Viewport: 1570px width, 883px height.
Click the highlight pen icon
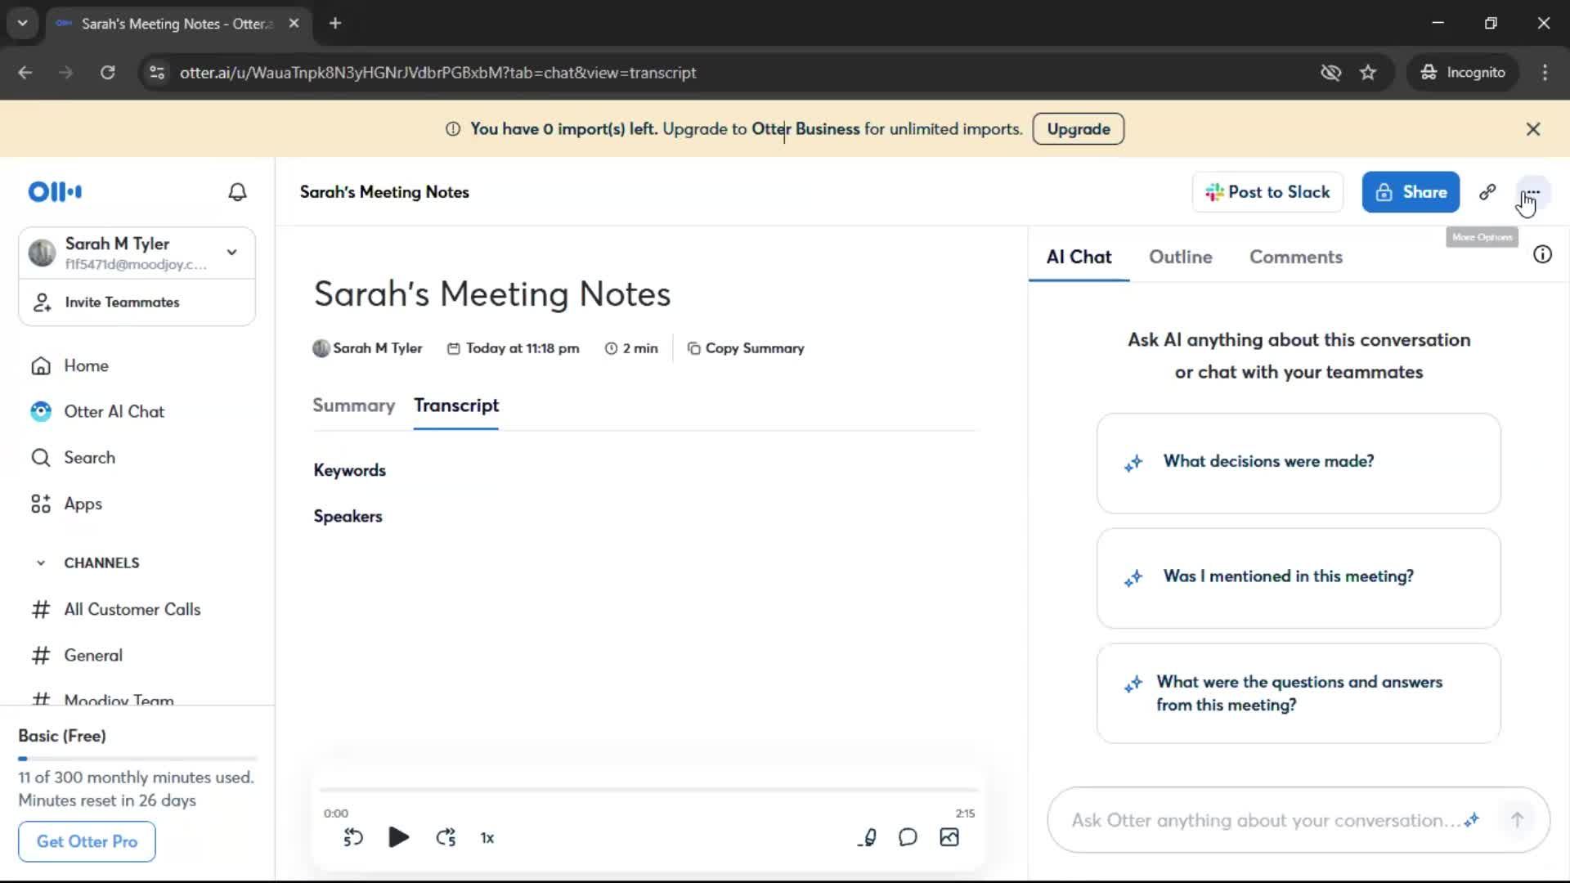(x=868, y=837)
